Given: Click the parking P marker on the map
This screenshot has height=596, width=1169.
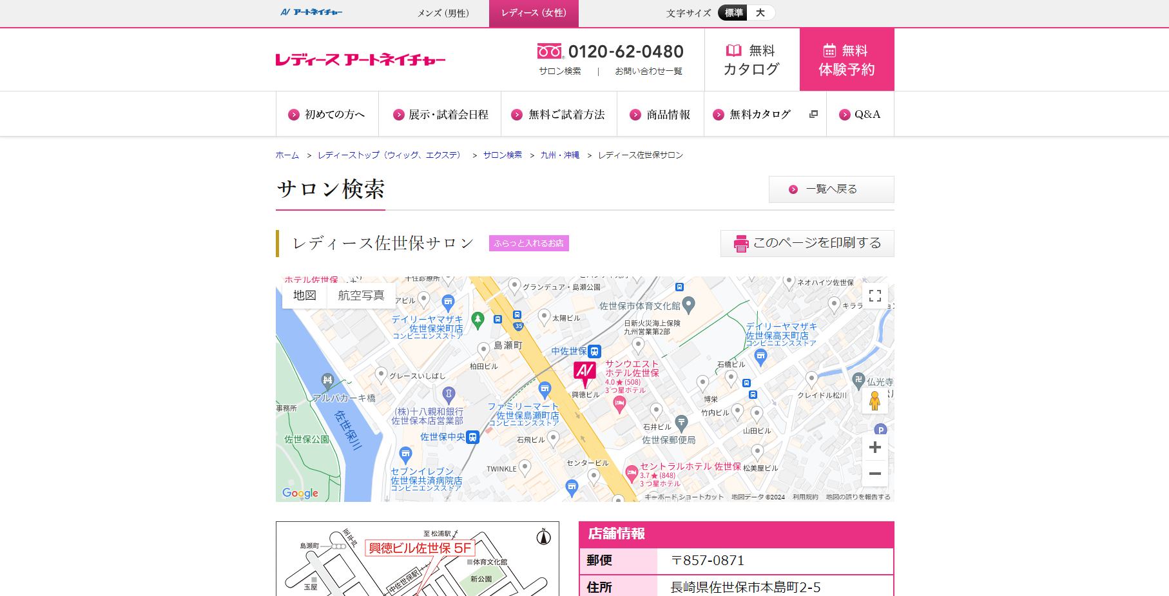Looking at the screenshot, I should click(880, 429).
